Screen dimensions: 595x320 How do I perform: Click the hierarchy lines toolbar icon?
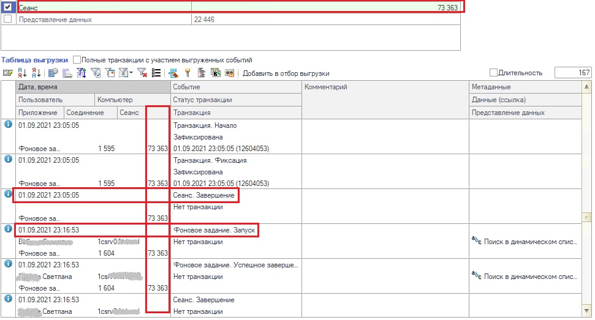click(202, 73)
